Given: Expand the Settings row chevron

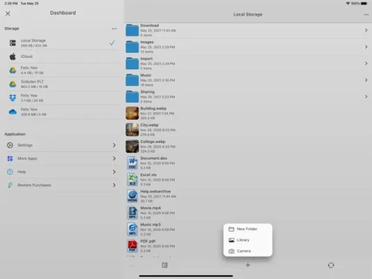Looking at the screenshot, I should point(114,145).
